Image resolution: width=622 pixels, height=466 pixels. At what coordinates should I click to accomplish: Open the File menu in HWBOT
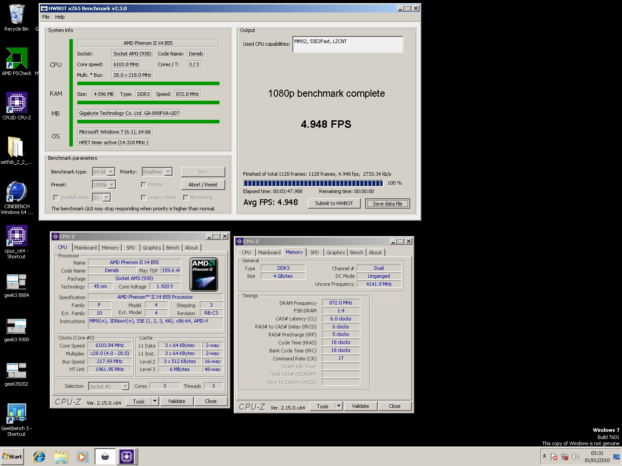point(46,17)
